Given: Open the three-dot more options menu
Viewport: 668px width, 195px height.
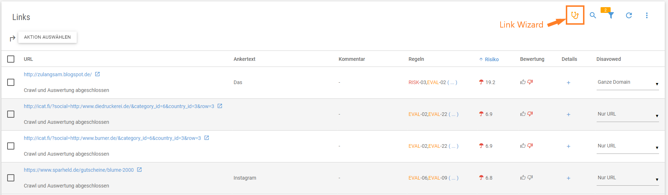Looking at the screenshot, I should point(647,15).
